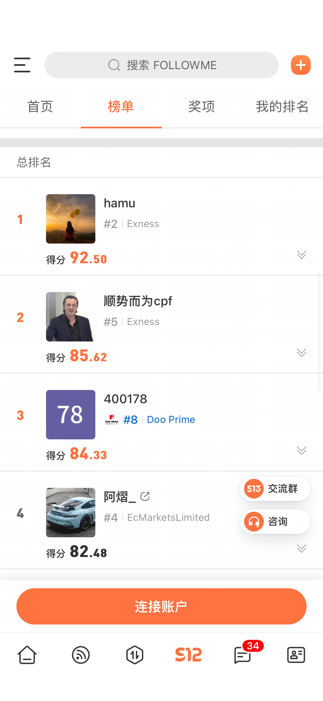
Task: Open the S12 contest icon in bottom bar
Action: [x=188, y=655]
